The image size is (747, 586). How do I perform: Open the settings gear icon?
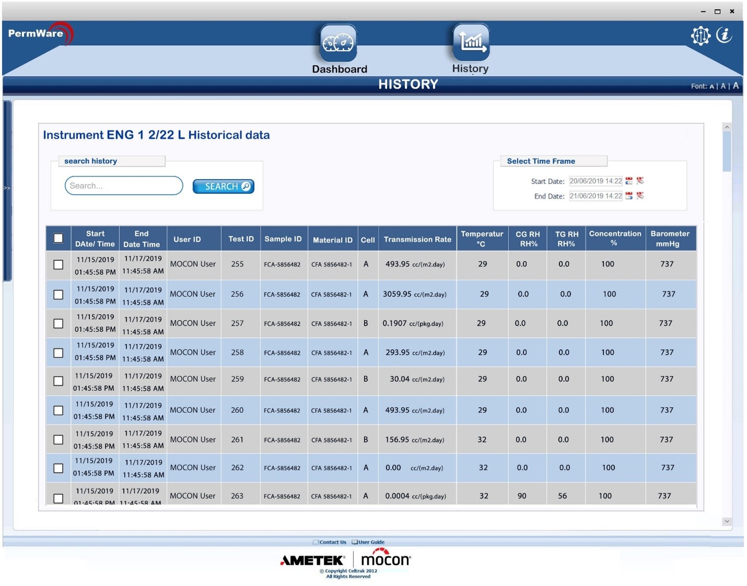tap(700, 36)
